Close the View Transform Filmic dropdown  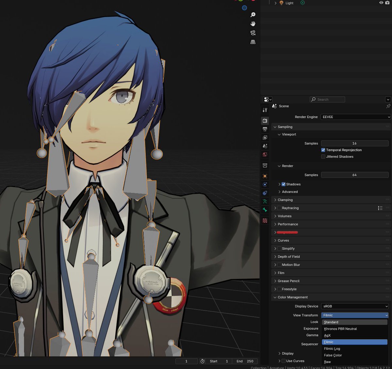(x=355, y=315)
